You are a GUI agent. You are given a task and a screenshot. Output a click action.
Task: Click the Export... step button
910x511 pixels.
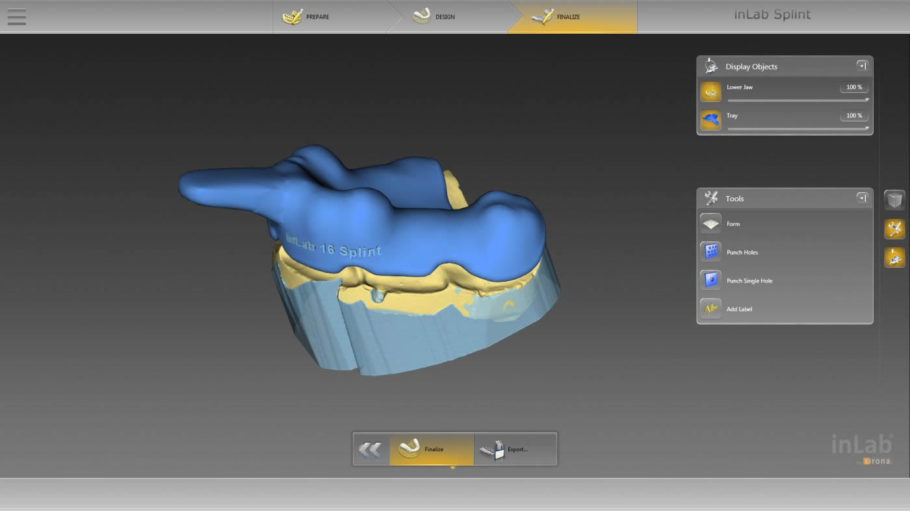tap(515, 449)
